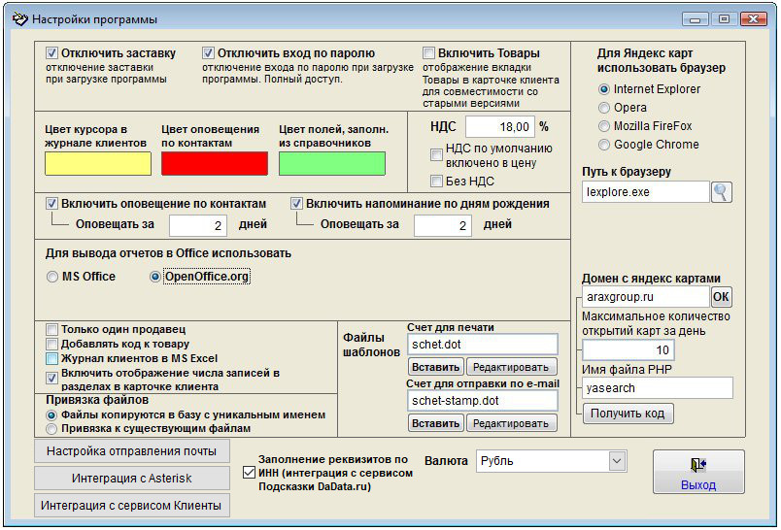Click the Выход exit button
The width and height of the screenshot is (781, 530).
pyautogui.click(x=698, y=472)
